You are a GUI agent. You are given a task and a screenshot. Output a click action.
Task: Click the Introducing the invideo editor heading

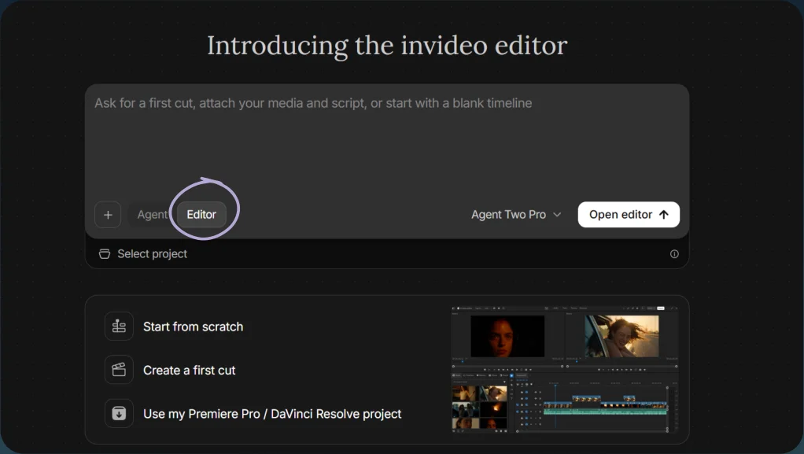[387, 45]
